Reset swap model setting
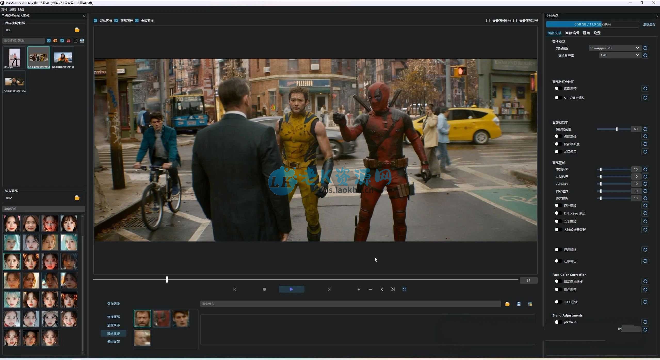The width and height of the screenshot is (660, 360). [x=645, y=48]
